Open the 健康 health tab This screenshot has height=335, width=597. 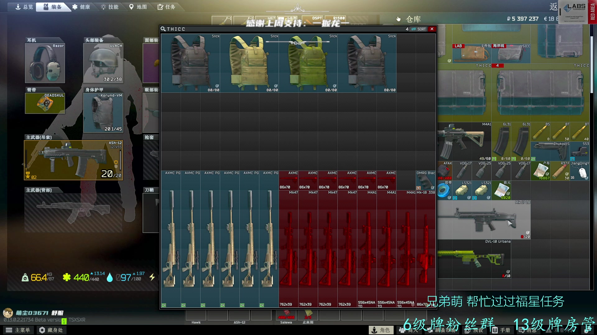coord(81,7)
